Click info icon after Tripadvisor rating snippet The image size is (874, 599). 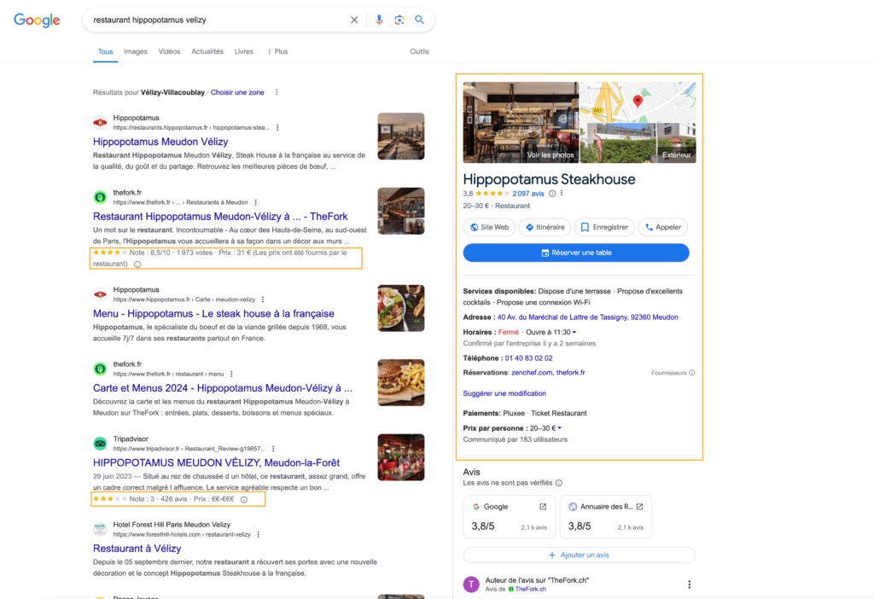[x=244, y=499]
